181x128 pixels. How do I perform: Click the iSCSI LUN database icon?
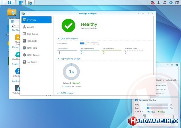24,48
